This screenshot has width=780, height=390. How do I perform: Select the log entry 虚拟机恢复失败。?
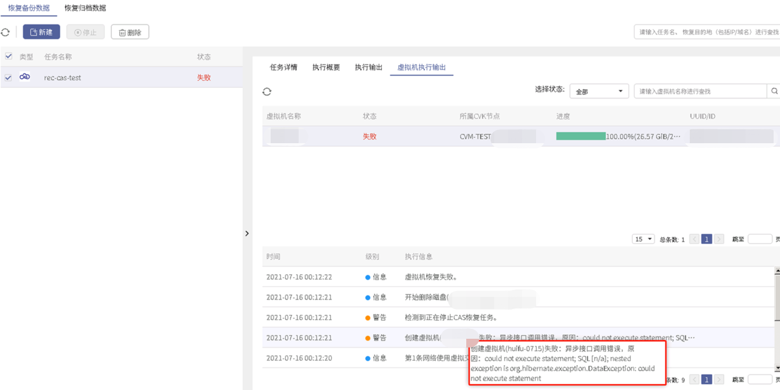[x=431, y=277]
